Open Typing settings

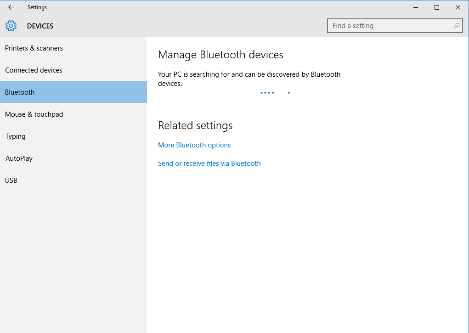click(x=73, y=136)
